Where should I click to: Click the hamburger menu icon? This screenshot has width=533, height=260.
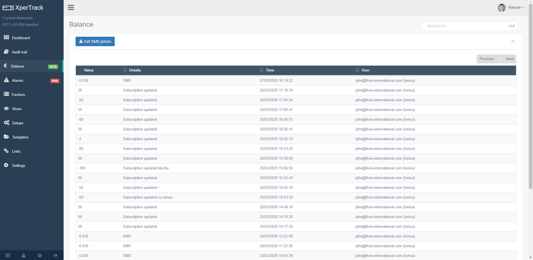71,8
